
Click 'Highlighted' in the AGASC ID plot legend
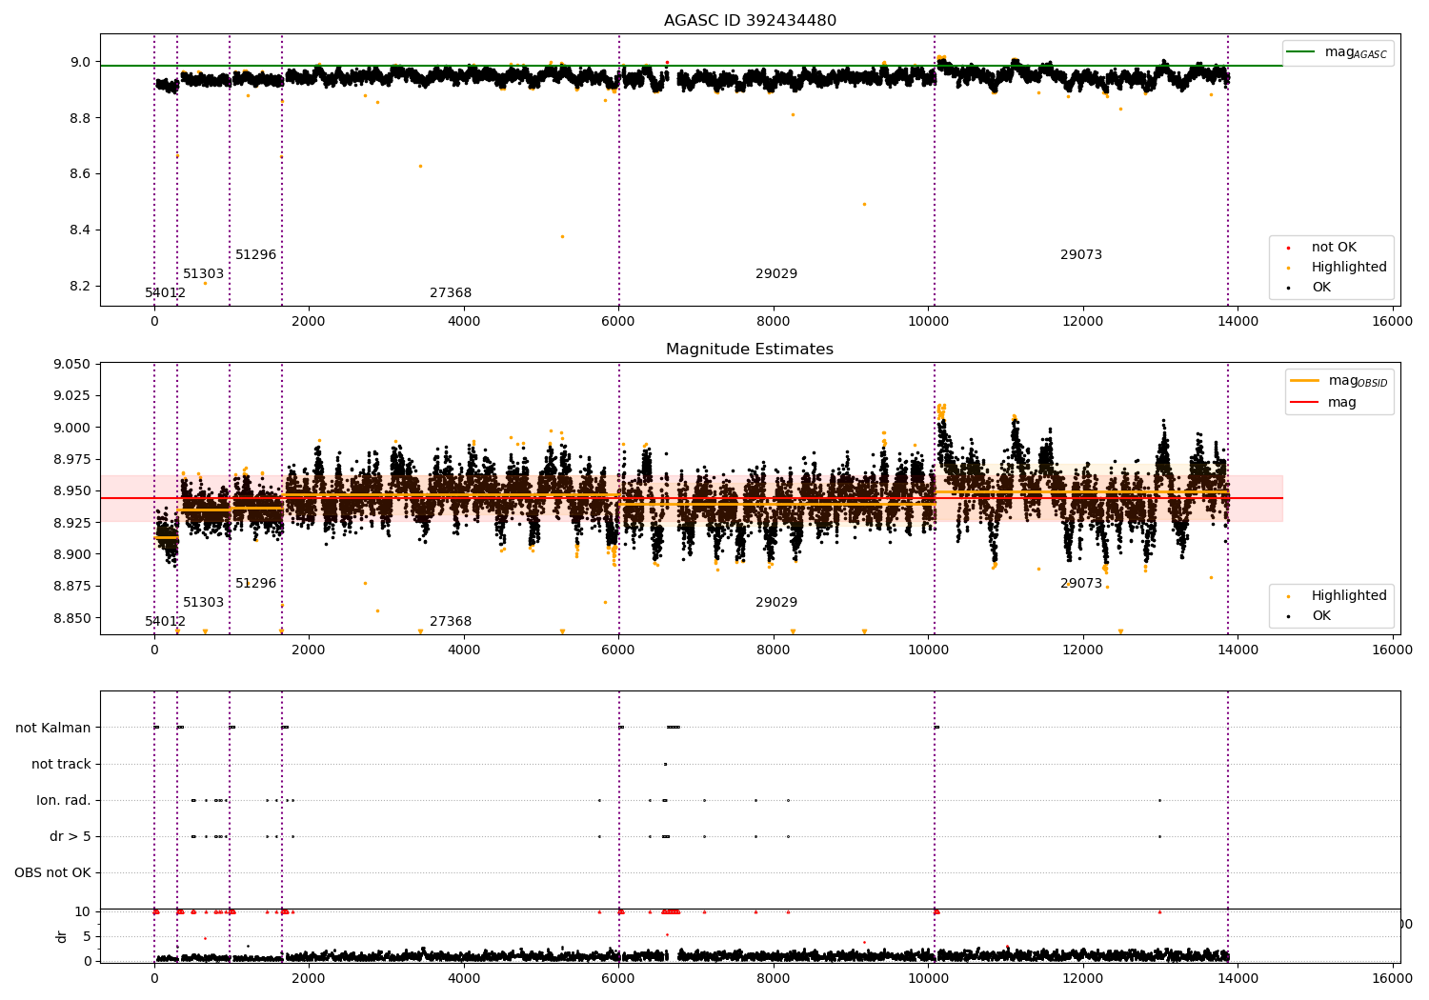coord(1338,268)
